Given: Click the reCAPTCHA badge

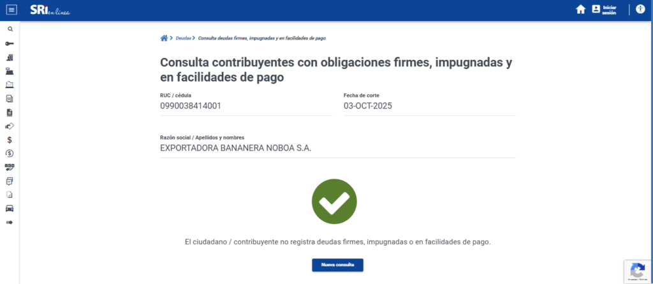Looking at the screenshot, I should click(636, 271).
